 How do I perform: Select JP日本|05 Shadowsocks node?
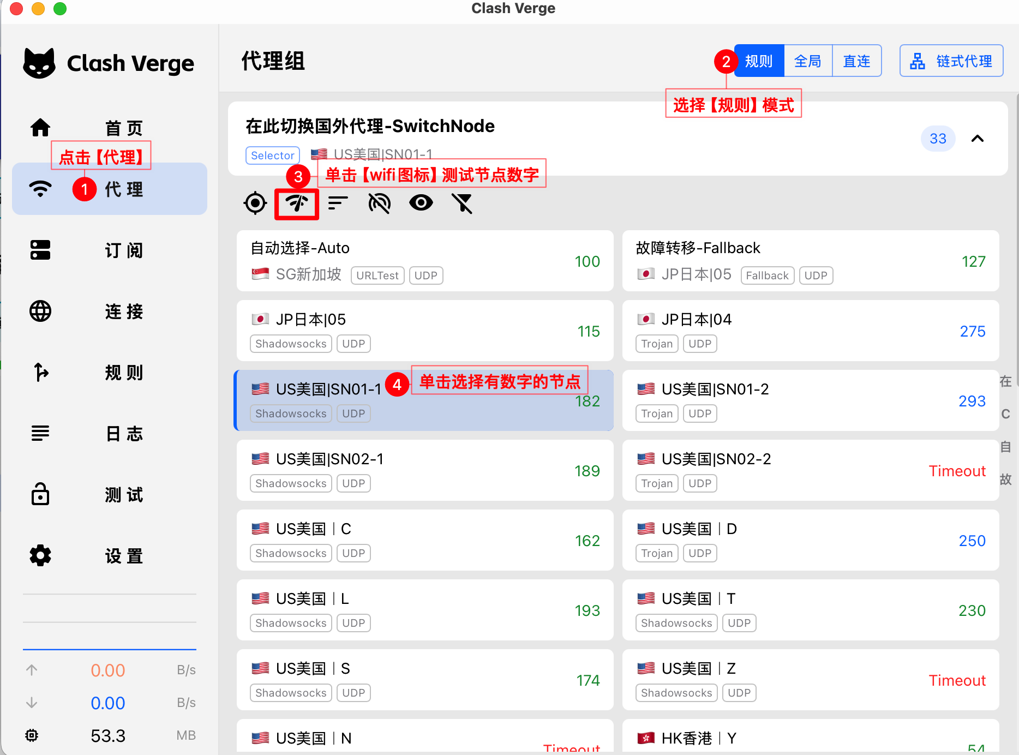(x=425, y=331)
